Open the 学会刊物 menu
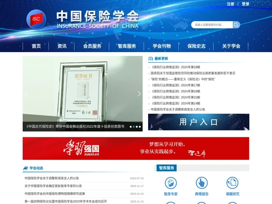 coord(162,46)
